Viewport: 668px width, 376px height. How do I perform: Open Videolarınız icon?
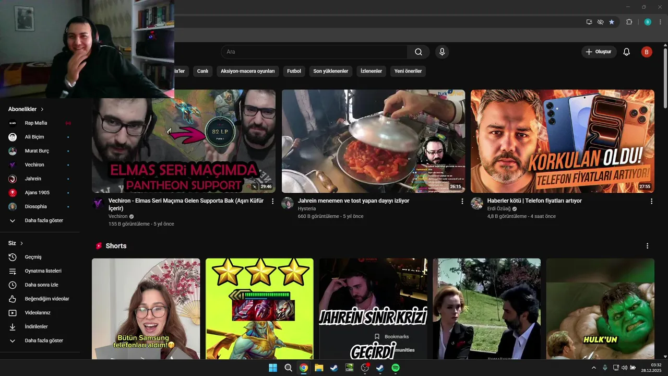coord(13,313)
